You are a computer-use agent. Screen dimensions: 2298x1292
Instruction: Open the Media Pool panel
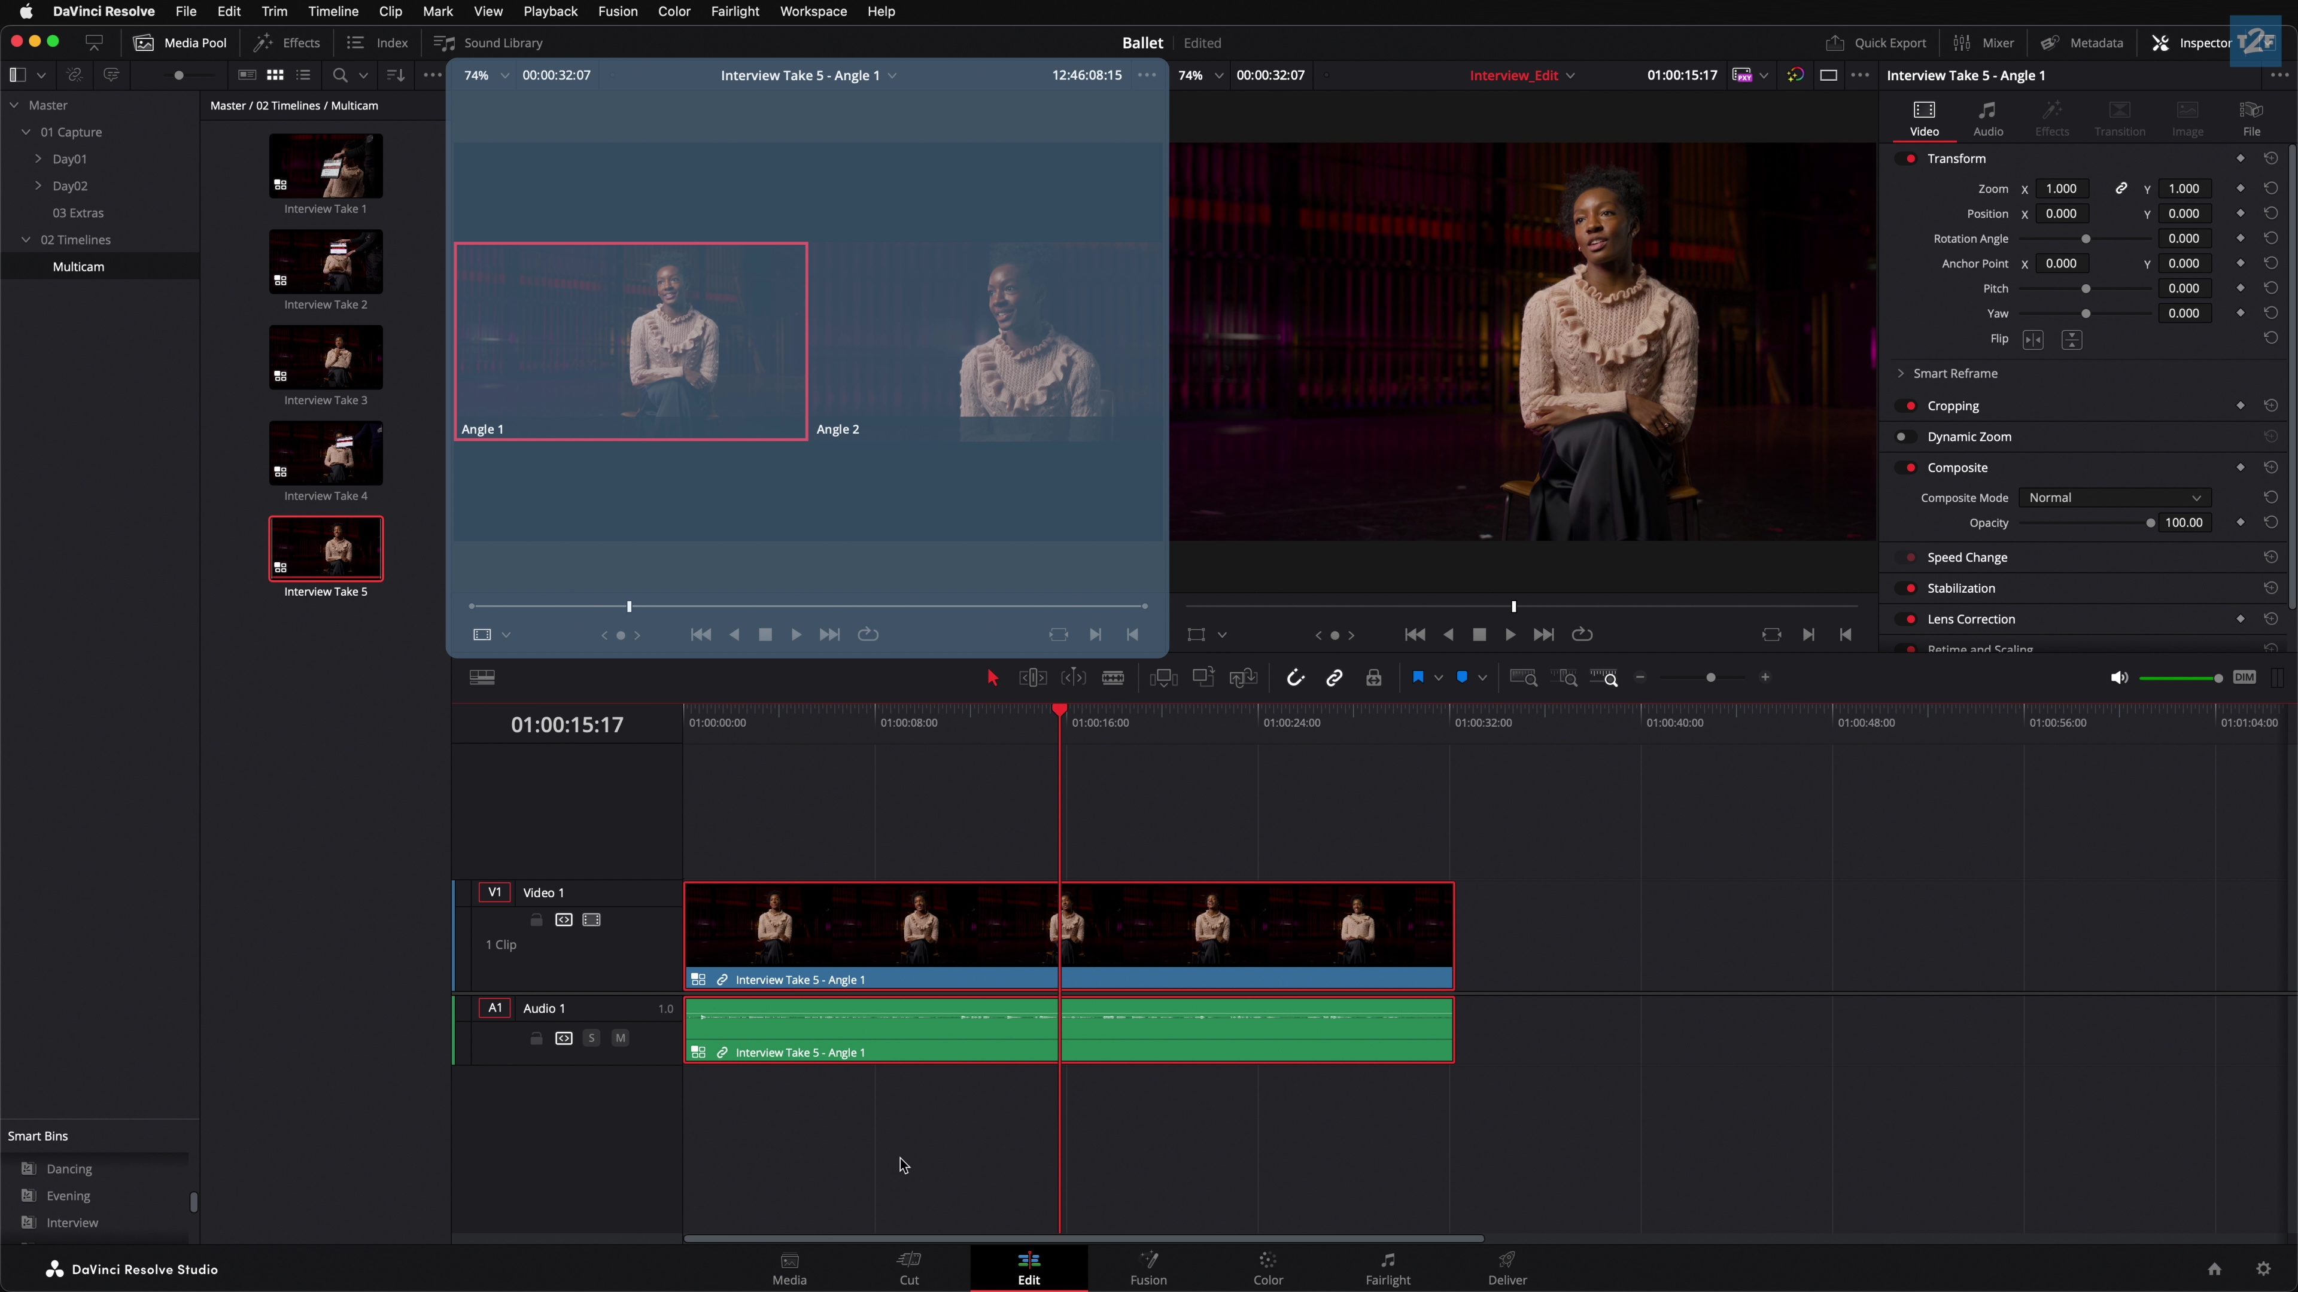click(180, 42)
